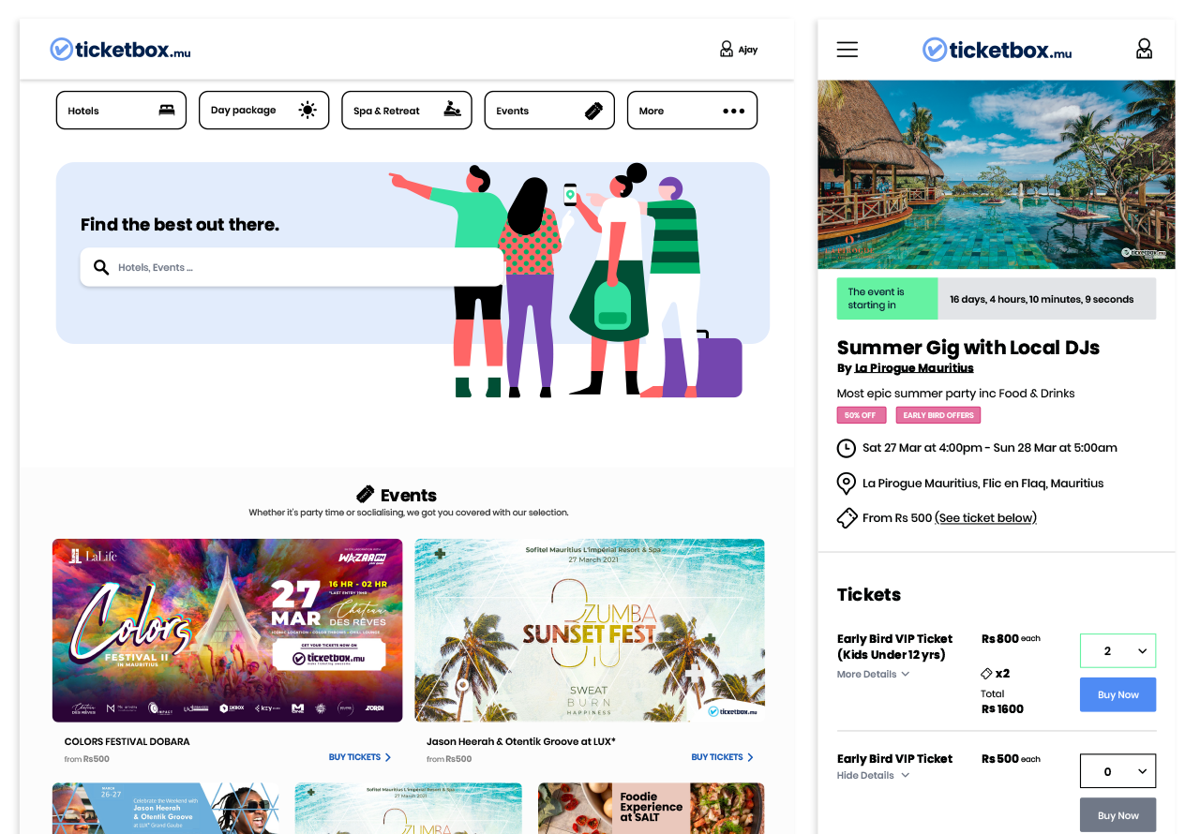The image size is (1200, 834).
Task: Collapse Hide Details for Early Bird ticket
Action: [873, 776]
